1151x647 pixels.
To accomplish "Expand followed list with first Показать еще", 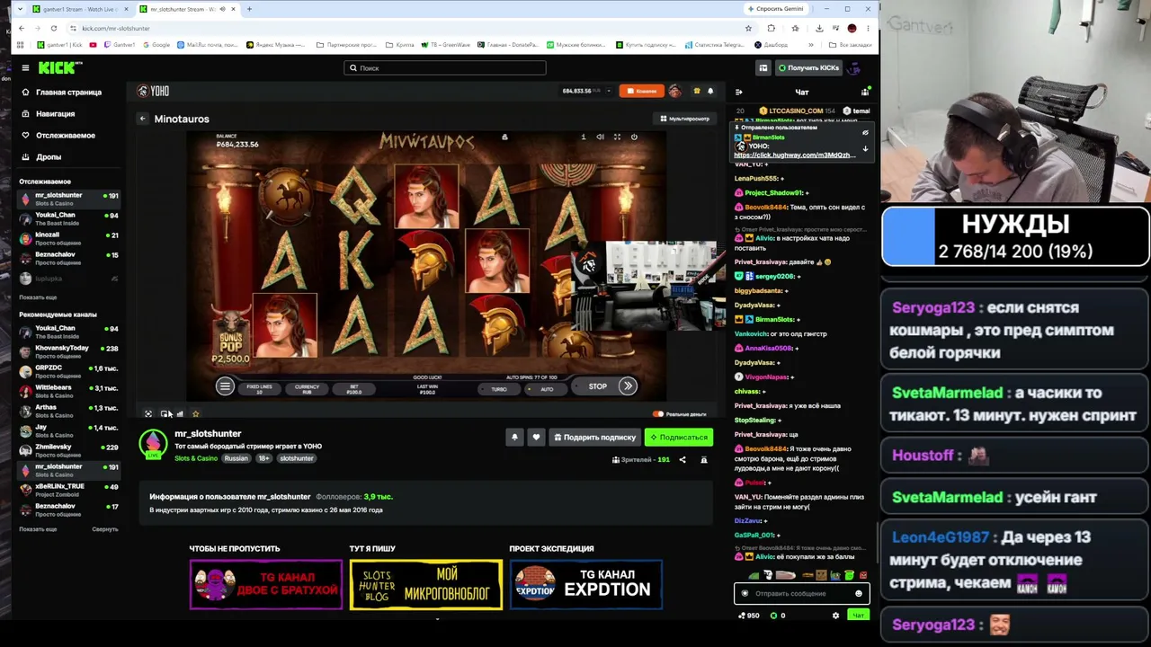I will click(x=38, y=297).
